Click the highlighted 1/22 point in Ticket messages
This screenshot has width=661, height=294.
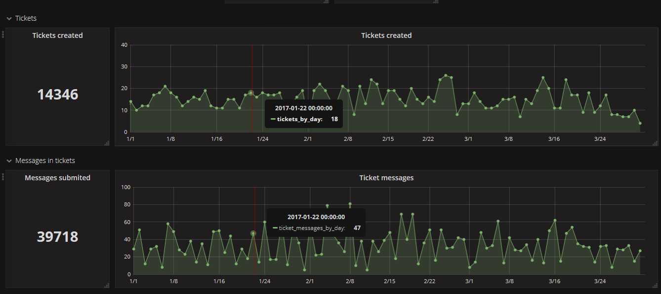point(253,233)
